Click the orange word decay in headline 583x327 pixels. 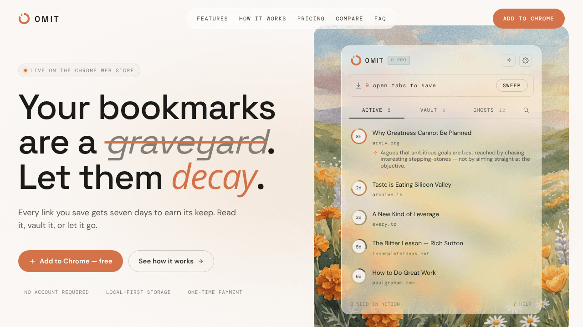214,178
